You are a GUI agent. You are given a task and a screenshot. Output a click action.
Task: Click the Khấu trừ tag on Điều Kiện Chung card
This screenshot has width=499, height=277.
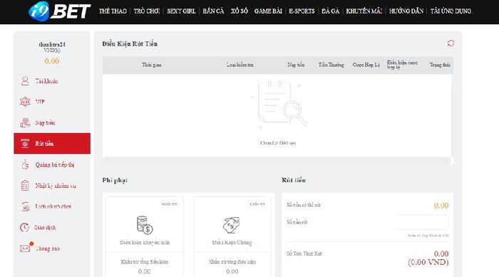pyautogui.click(x=257, y=204)
